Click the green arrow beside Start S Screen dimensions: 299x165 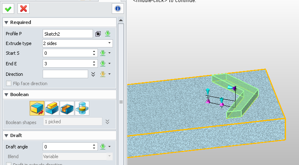pos(103,53)
